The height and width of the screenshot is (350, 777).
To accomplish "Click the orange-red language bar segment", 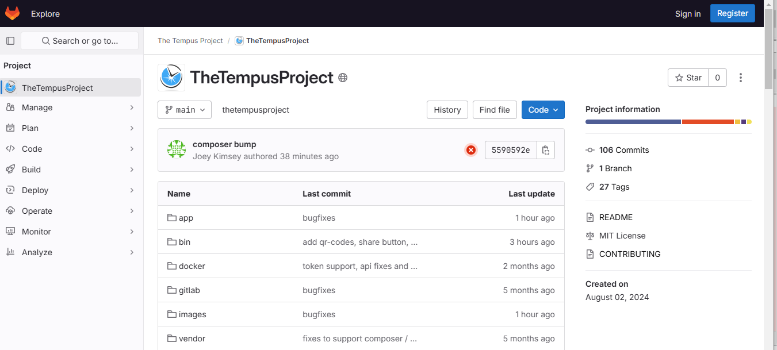I will point(708,122).
